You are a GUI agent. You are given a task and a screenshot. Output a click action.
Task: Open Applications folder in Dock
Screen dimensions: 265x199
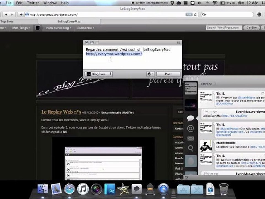click(x=183, y=189)
